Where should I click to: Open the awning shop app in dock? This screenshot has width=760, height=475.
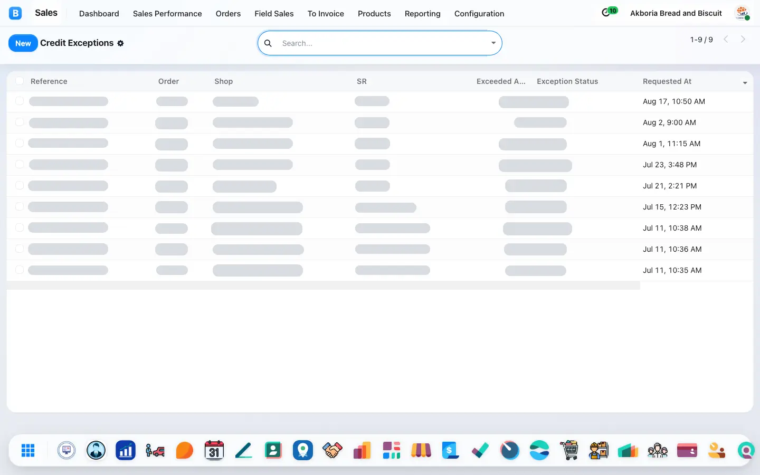pos(421,450)
